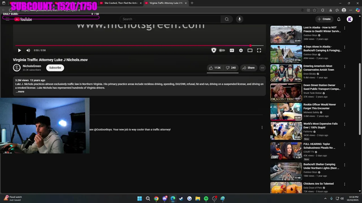Open World's Most Expensive Fails video thumbnail
Viewport: 362px width, 203px height.
(286, 131)
